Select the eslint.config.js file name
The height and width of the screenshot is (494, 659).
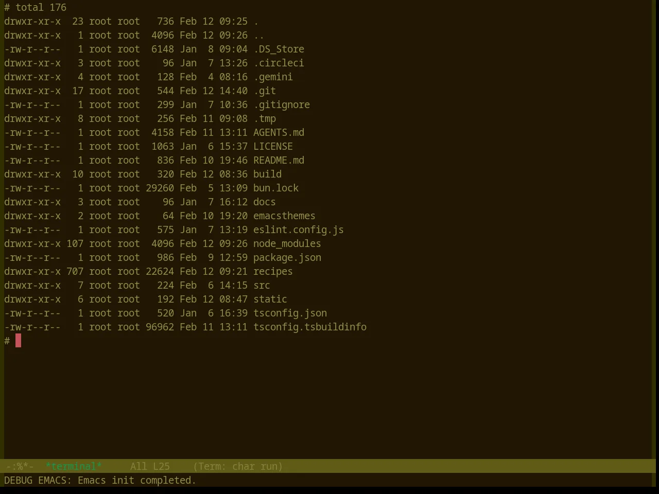point(299,230)
